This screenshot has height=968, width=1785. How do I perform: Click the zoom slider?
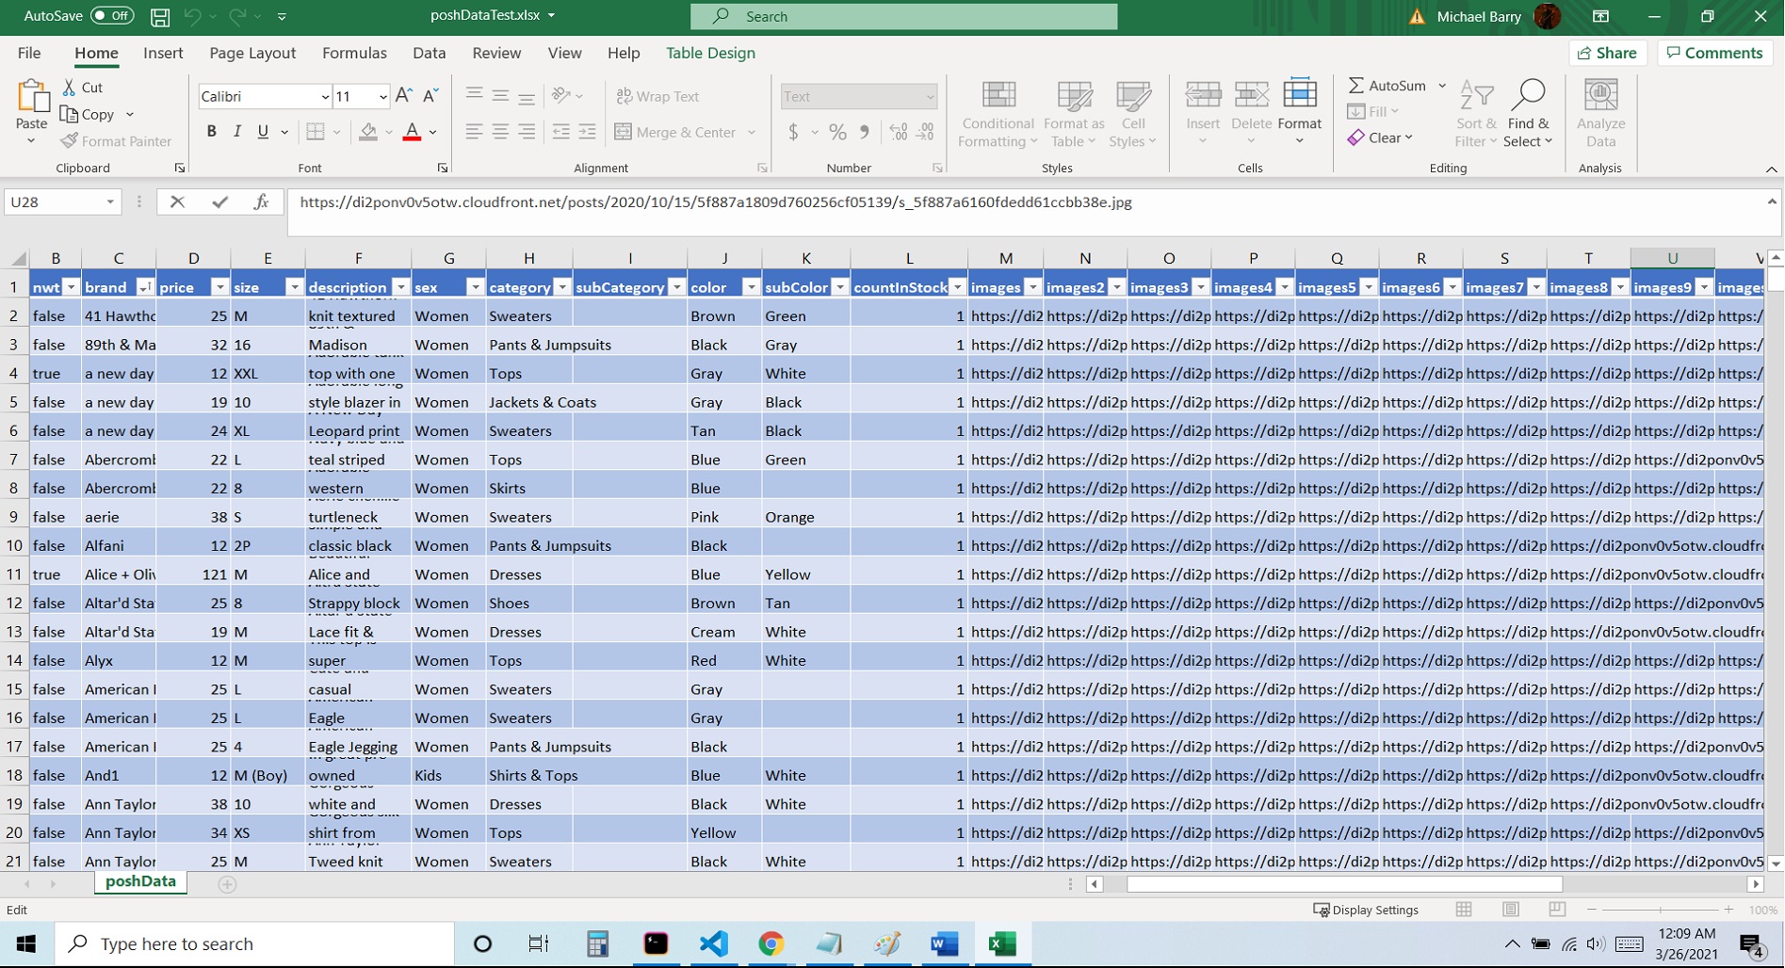pyautogui.click(x=1660, y=910)
